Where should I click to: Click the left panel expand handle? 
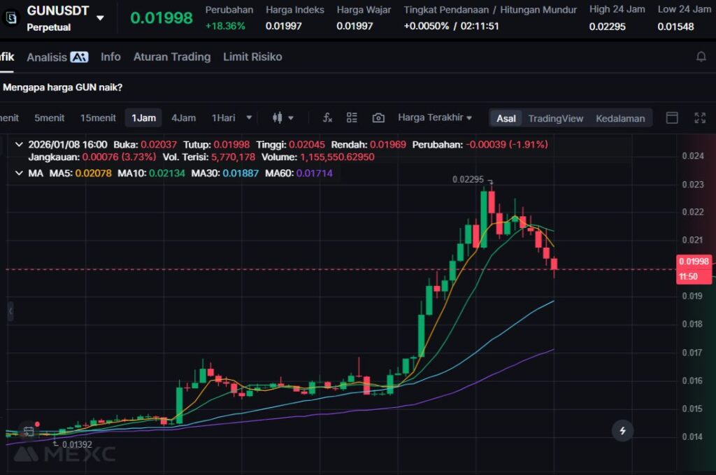[10, 311]
